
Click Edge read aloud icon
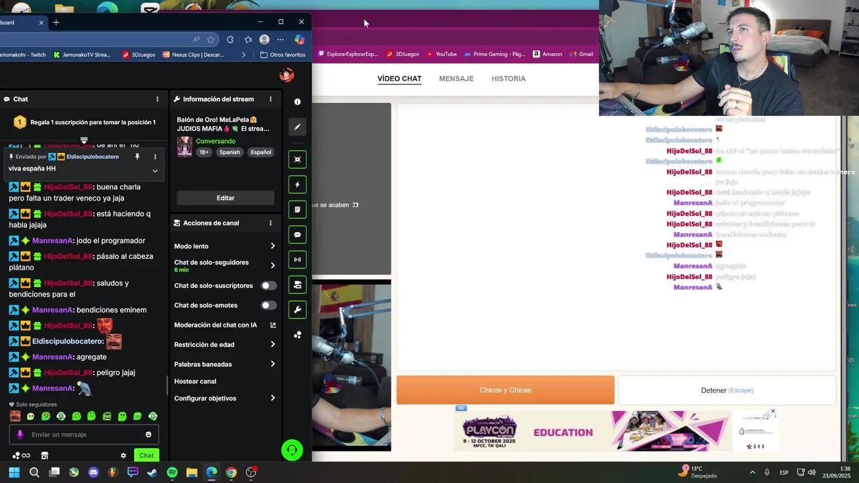196,40
